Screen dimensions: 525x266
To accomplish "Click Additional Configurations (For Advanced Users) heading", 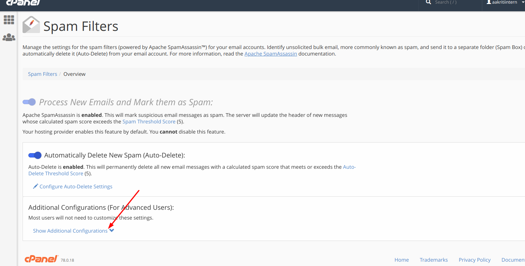I will tap(101, 208).
